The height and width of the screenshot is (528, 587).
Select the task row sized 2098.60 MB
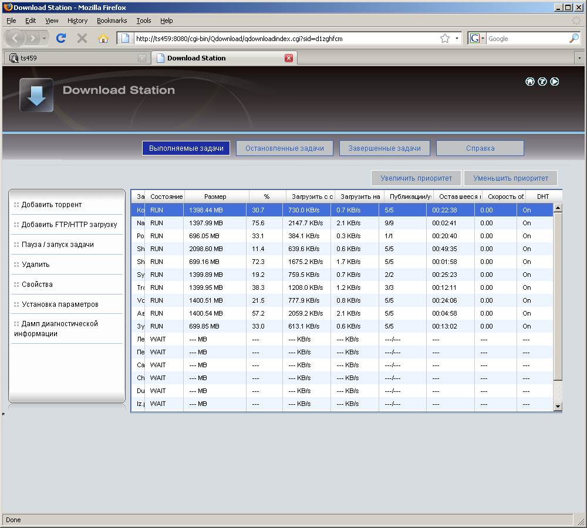[342, 249]
